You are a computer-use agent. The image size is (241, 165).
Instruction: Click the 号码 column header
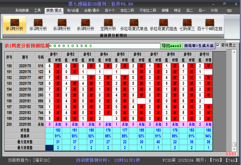tap(41, 57)
